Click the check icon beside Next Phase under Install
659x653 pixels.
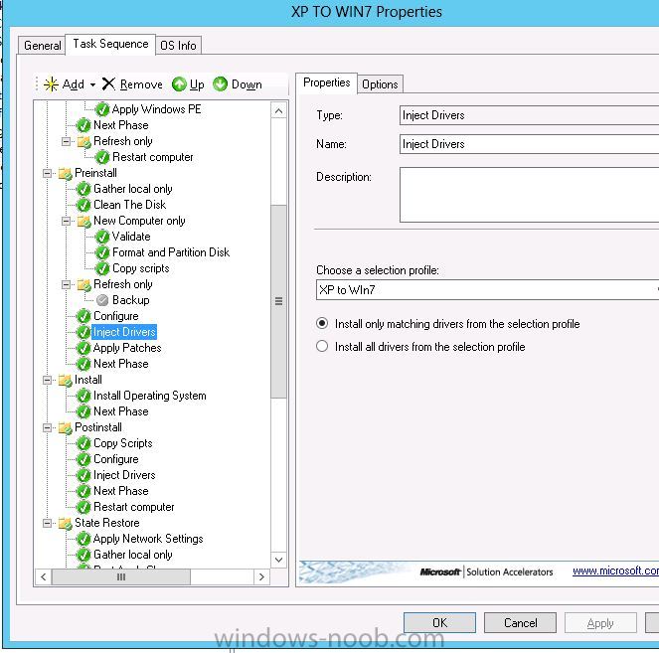pos(83,411)
